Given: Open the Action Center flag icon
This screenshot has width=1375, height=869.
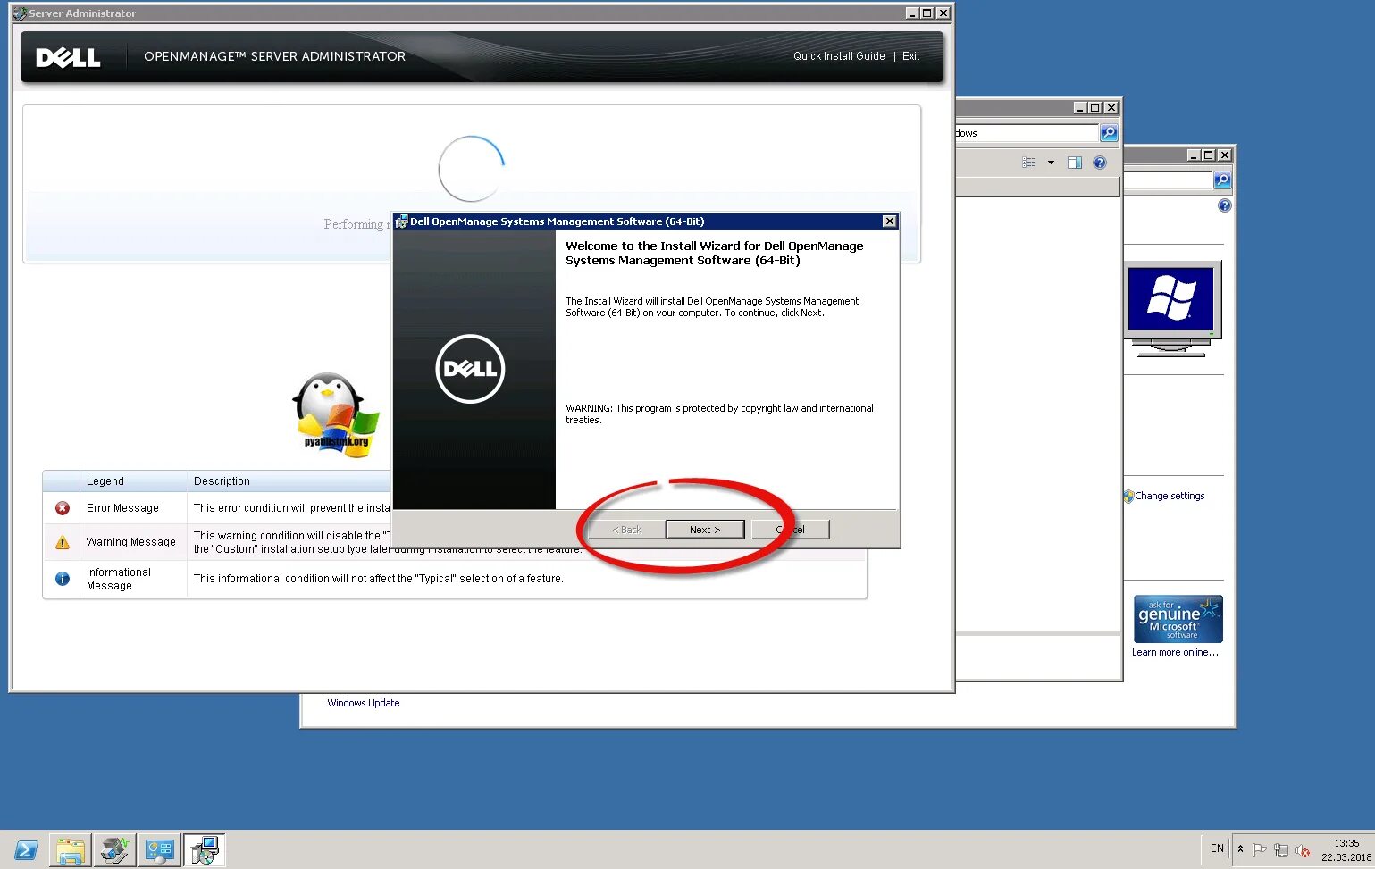Looking at the screenshot, I should tap(1260, 850).
